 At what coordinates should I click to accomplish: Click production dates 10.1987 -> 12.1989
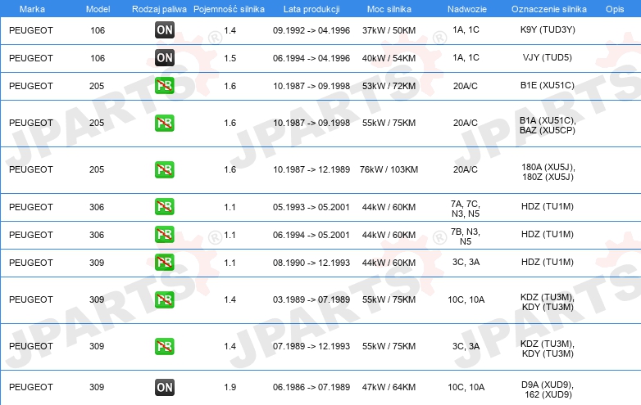click(x=311, y=169)
